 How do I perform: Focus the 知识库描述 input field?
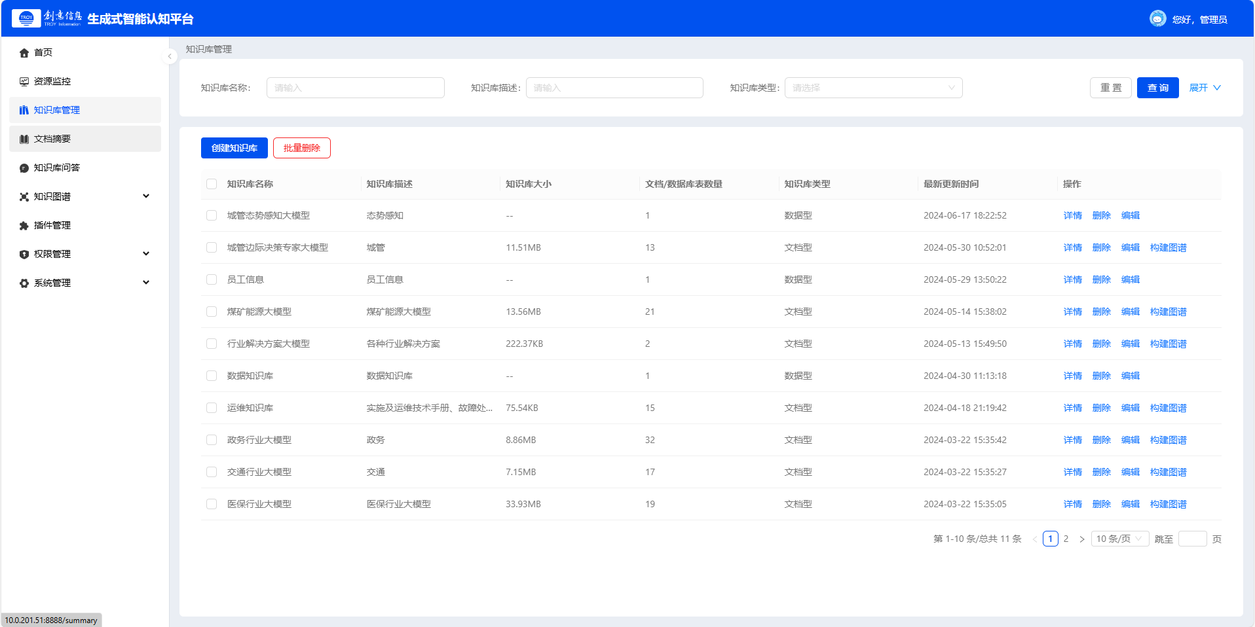tap(614, 88)
